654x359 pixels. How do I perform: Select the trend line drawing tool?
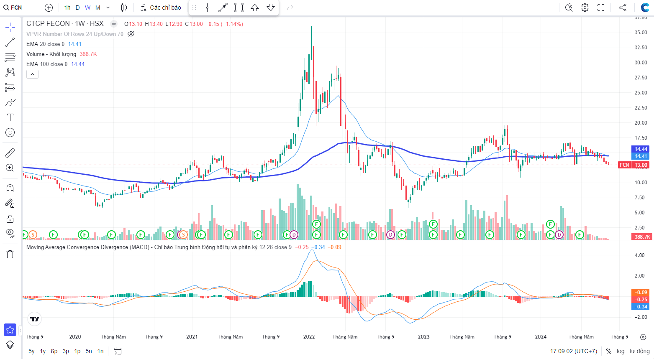click(10, 42)
